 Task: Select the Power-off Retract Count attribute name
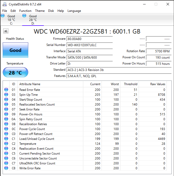coord(36,134)
